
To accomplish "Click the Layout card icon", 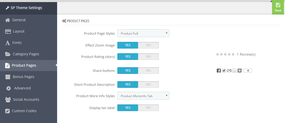I will point(8,32).
